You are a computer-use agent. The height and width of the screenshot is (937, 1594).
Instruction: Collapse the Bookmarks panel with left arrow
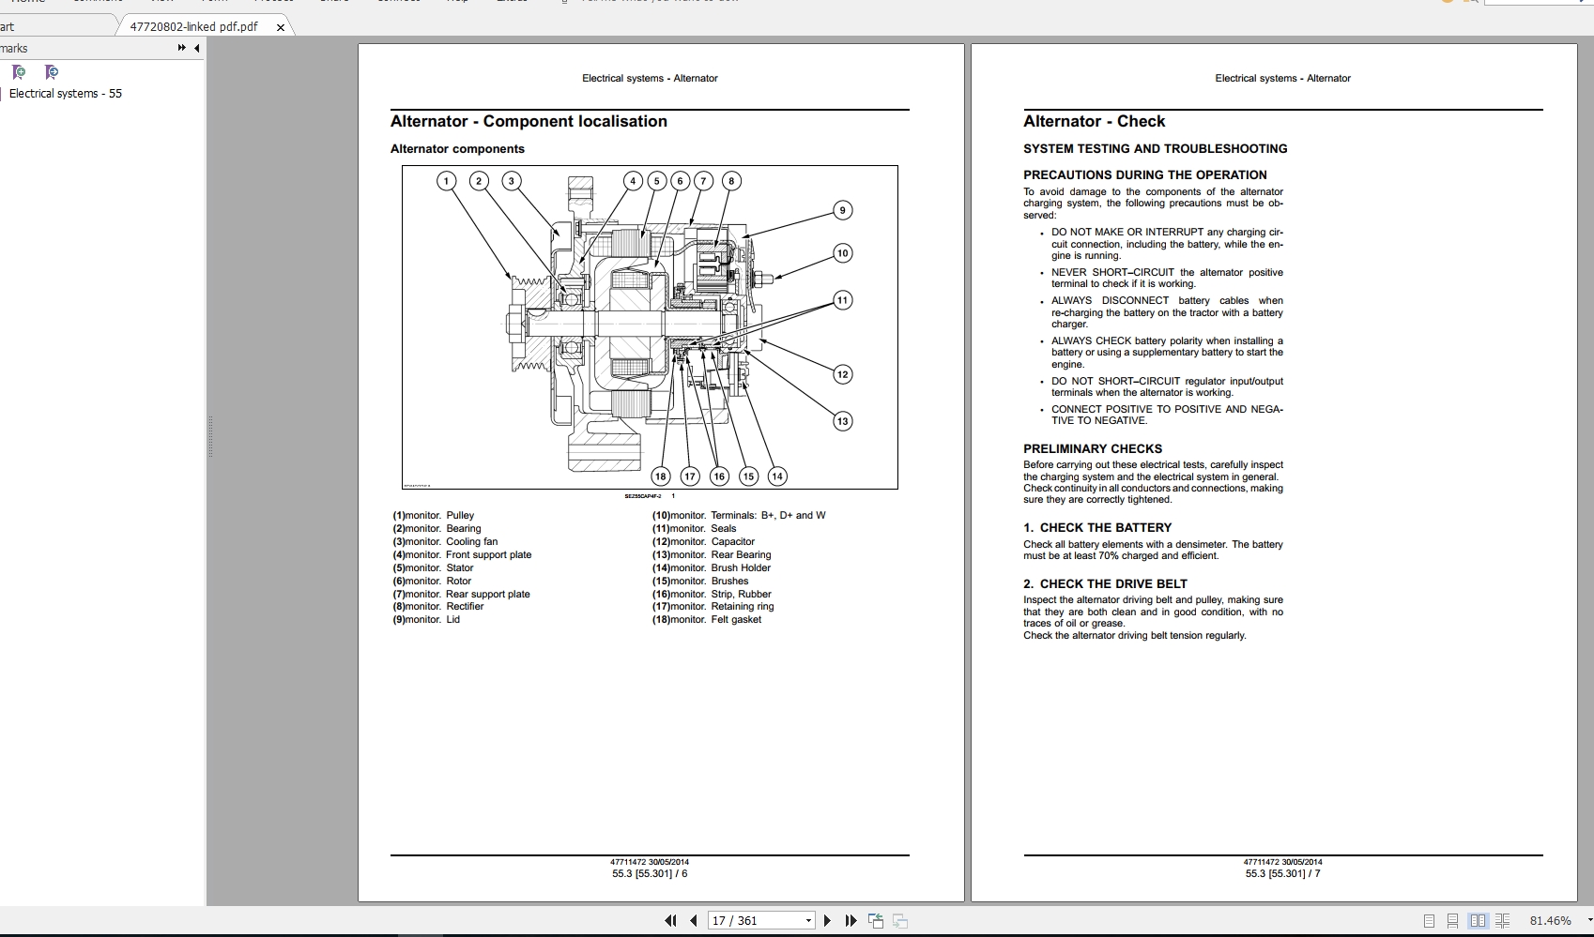click(x=196, y=48)
